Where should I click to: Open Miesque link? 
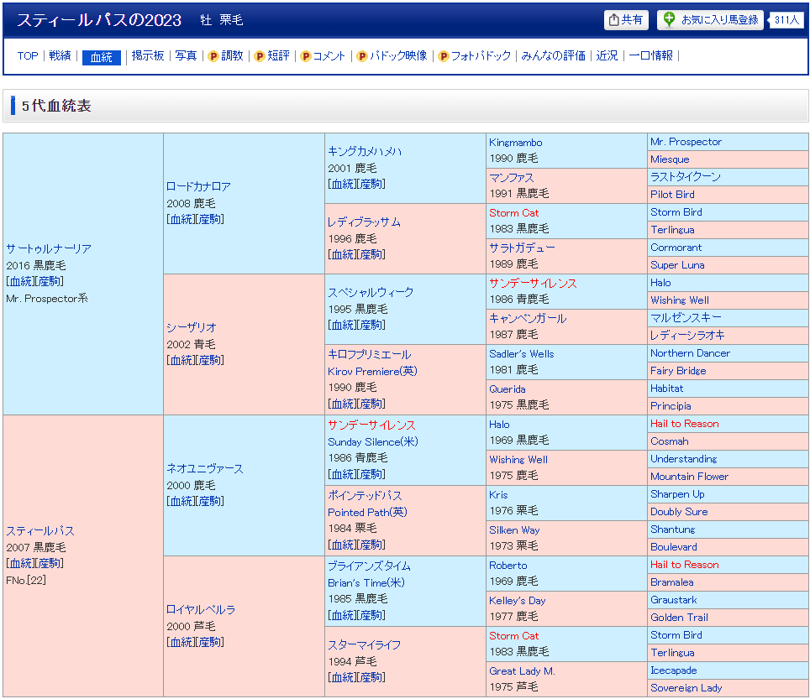[x=670, y=159]
